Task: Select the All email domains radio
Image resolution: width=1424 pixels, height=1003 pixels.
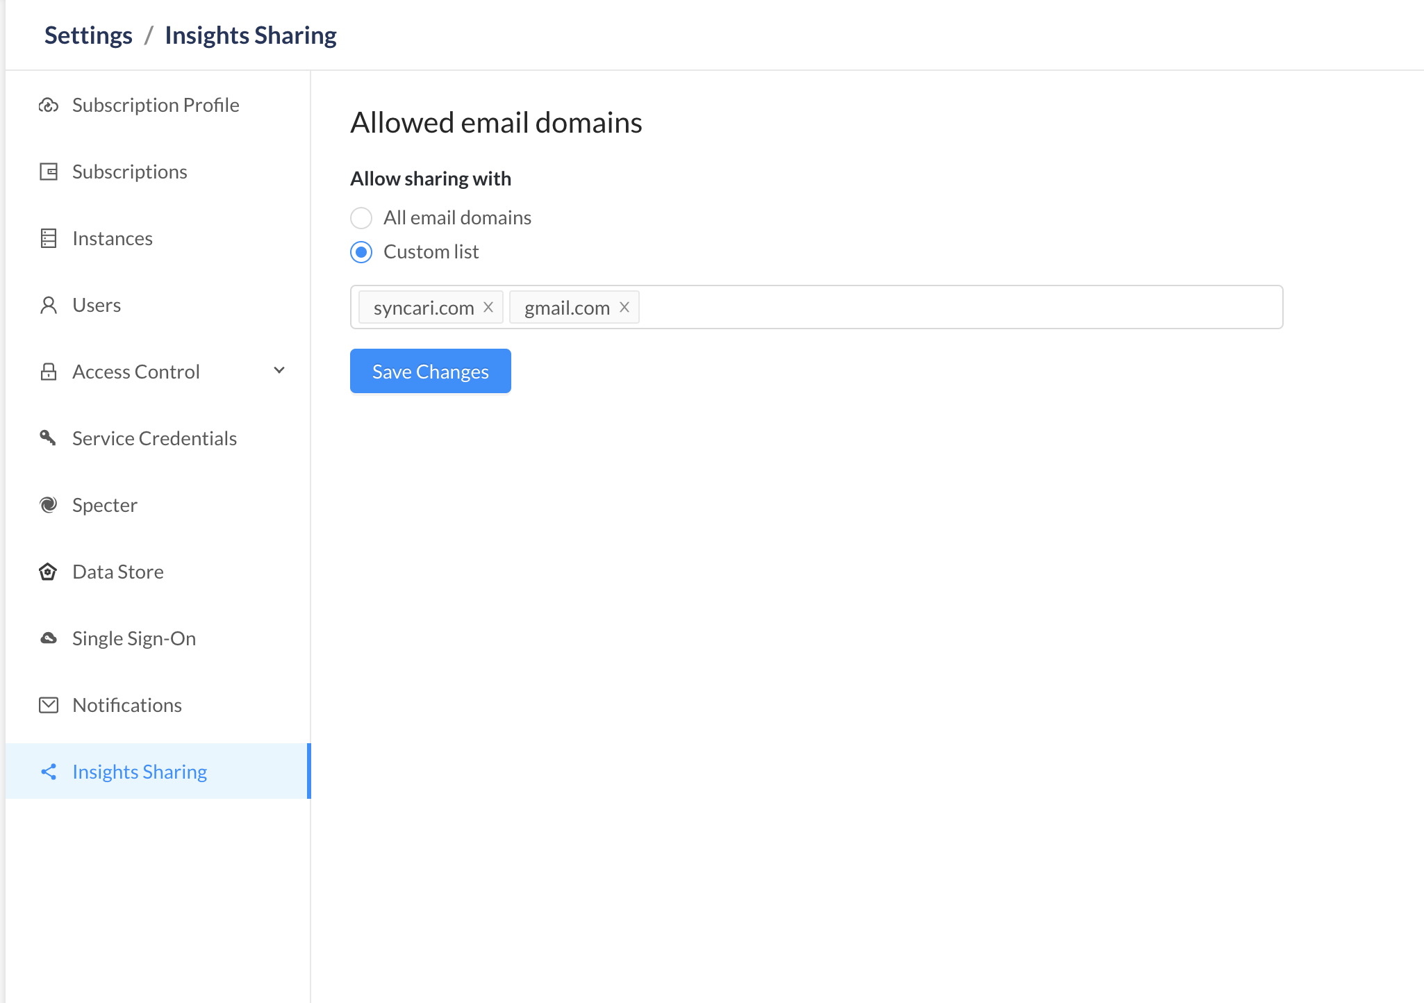Action: pyautogui.click(x=361, y=218)
